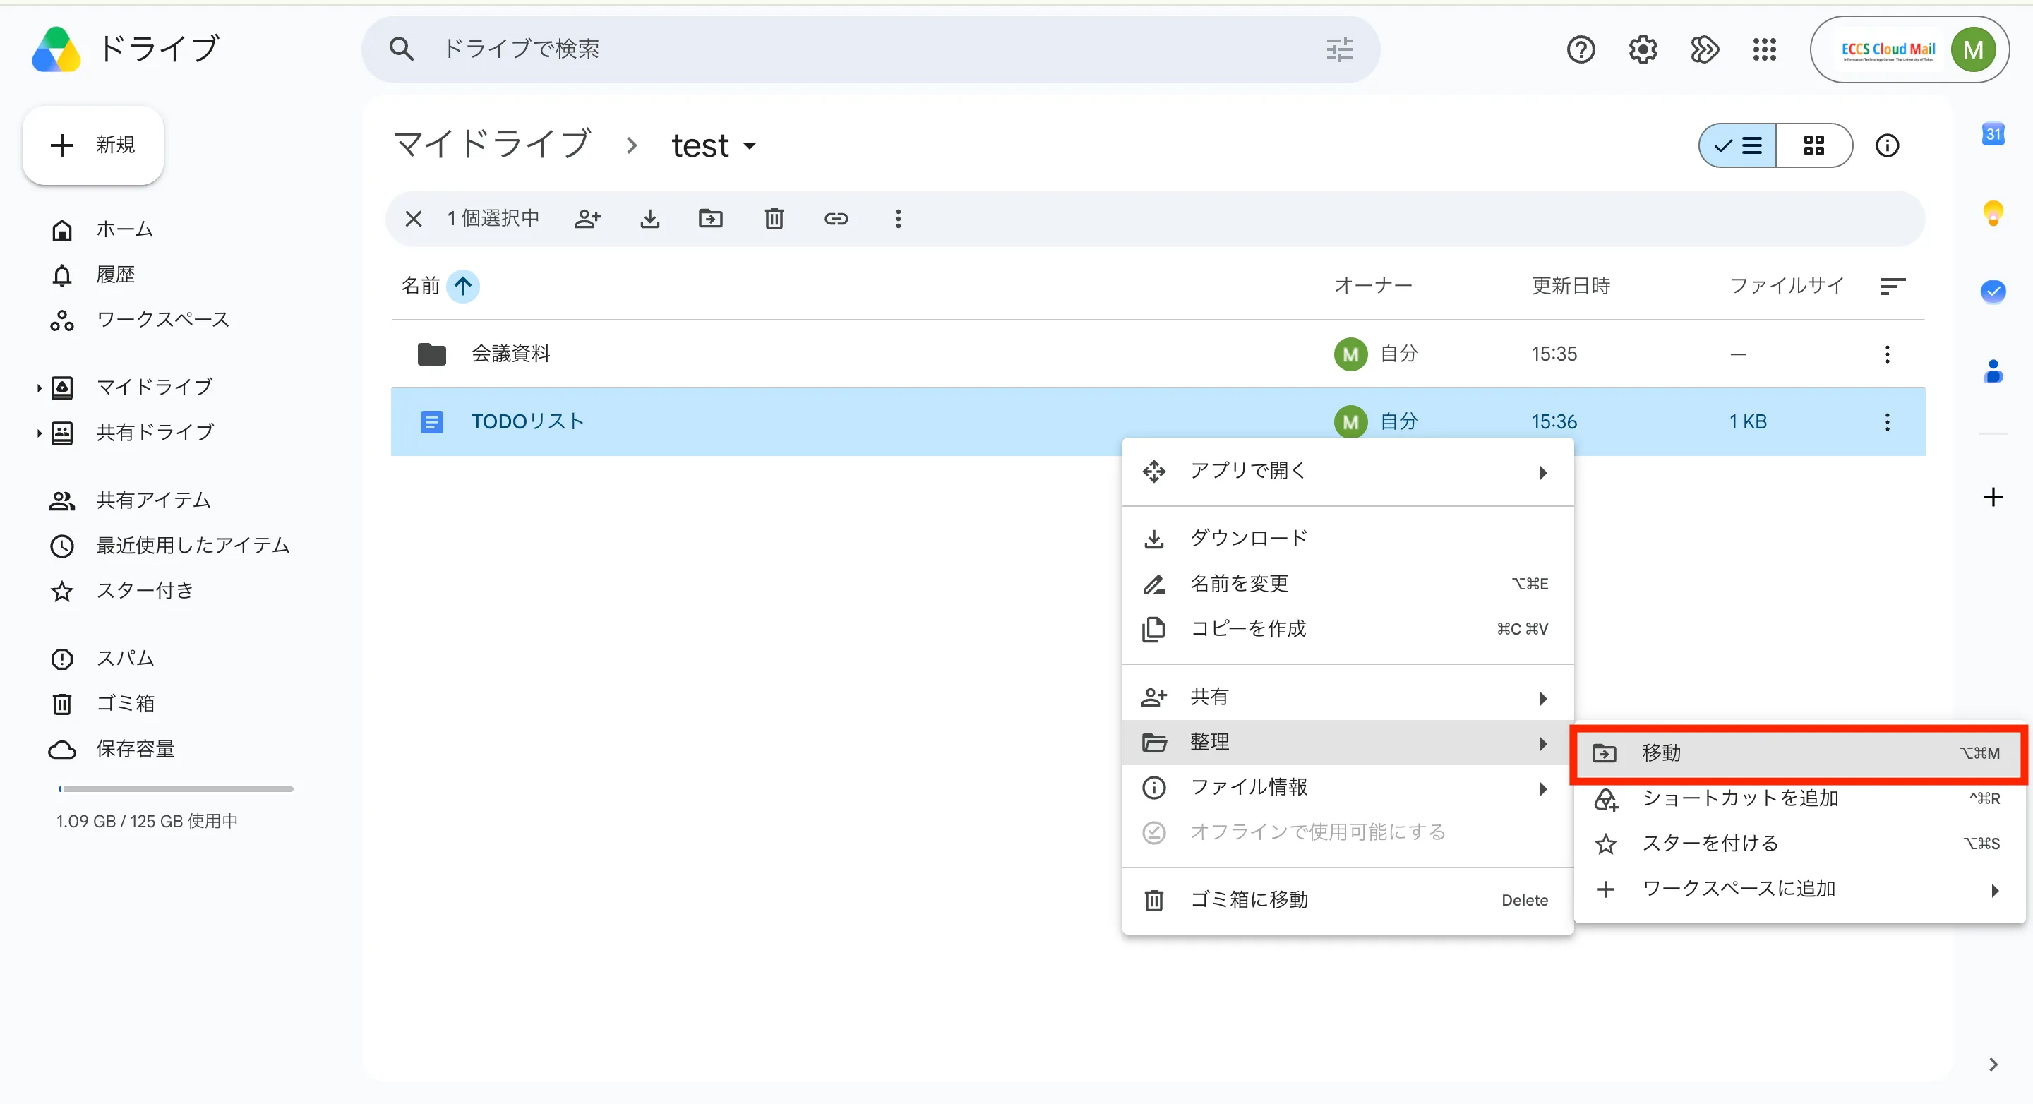The height and width of the screenshot is (1104, 2033).
Task: Click download icon in selection toolbar
Action: pos(649,219)
